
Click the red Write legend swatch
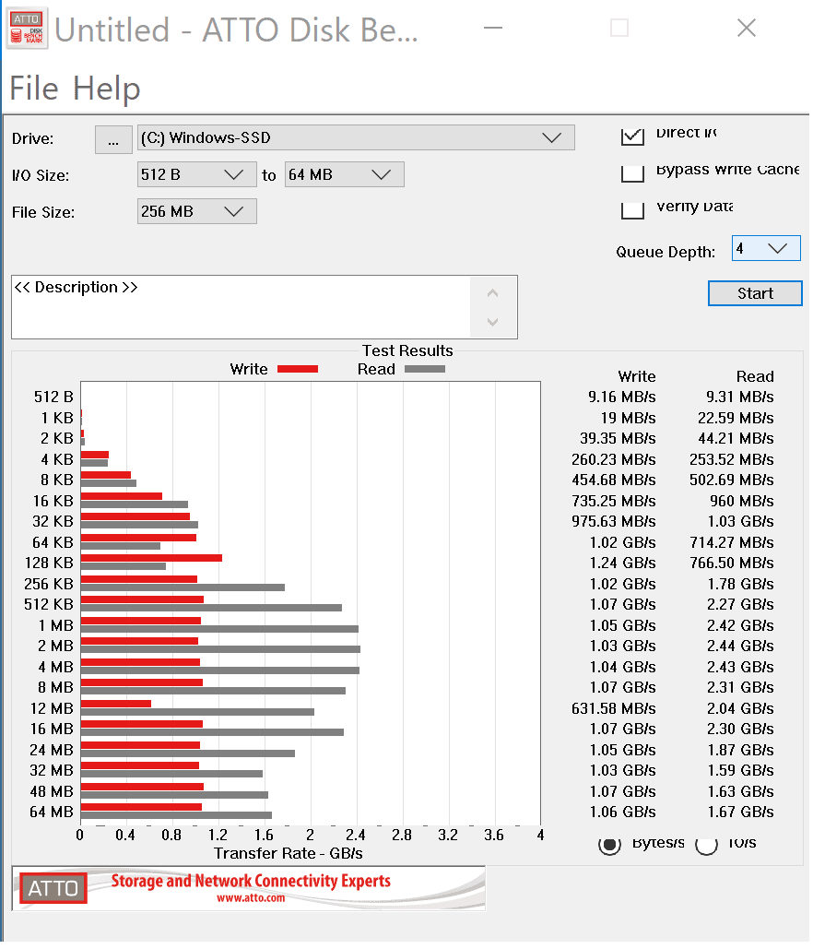[x=298, y=369]
